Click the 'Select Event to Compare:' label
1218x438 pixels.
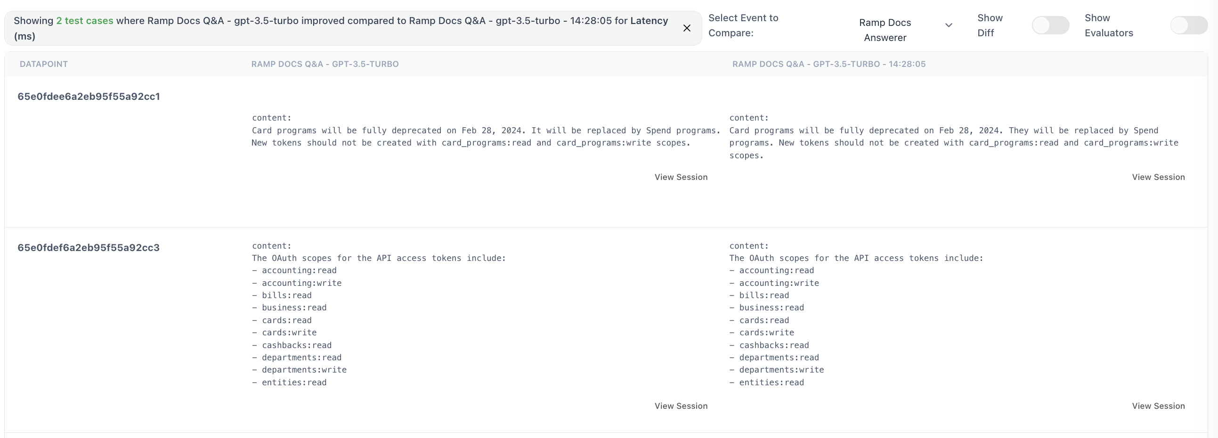[x=743, y=25]
